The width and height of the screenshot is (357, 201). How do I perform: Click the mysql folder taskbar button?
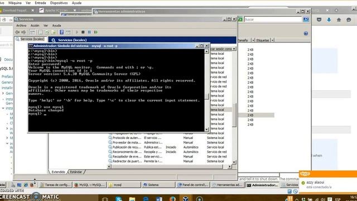pyautogui.click(x=124, y=185)
